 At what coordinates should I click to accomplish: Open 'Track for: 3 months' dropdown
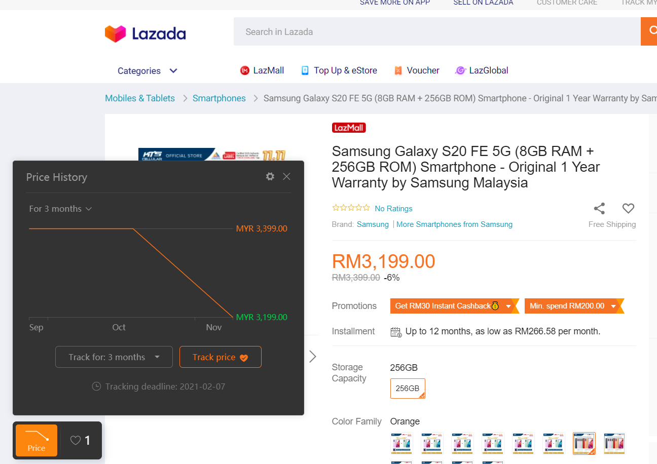click(114, 357)
